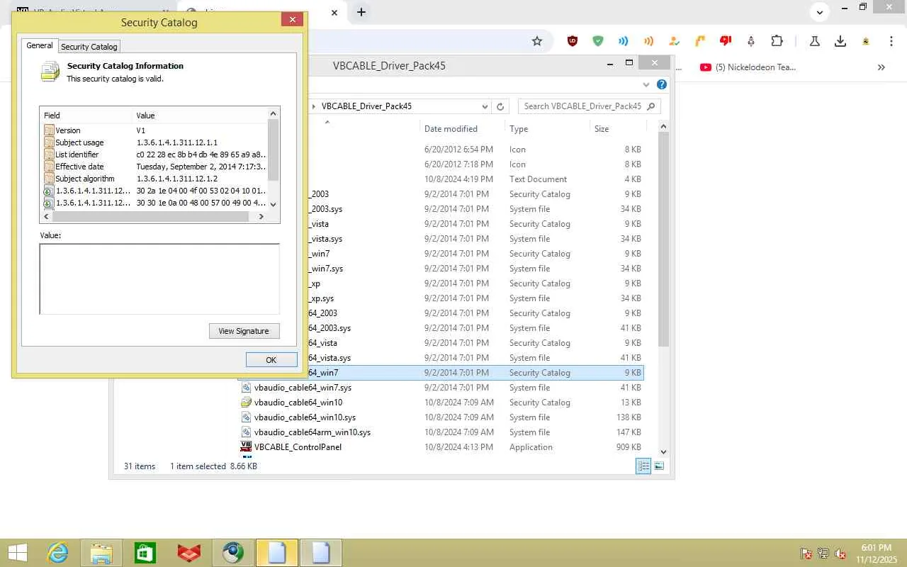Viewport: 907px width, 567px height.
Task: Open the Windows Start button
Action: [x=17, y=553]
